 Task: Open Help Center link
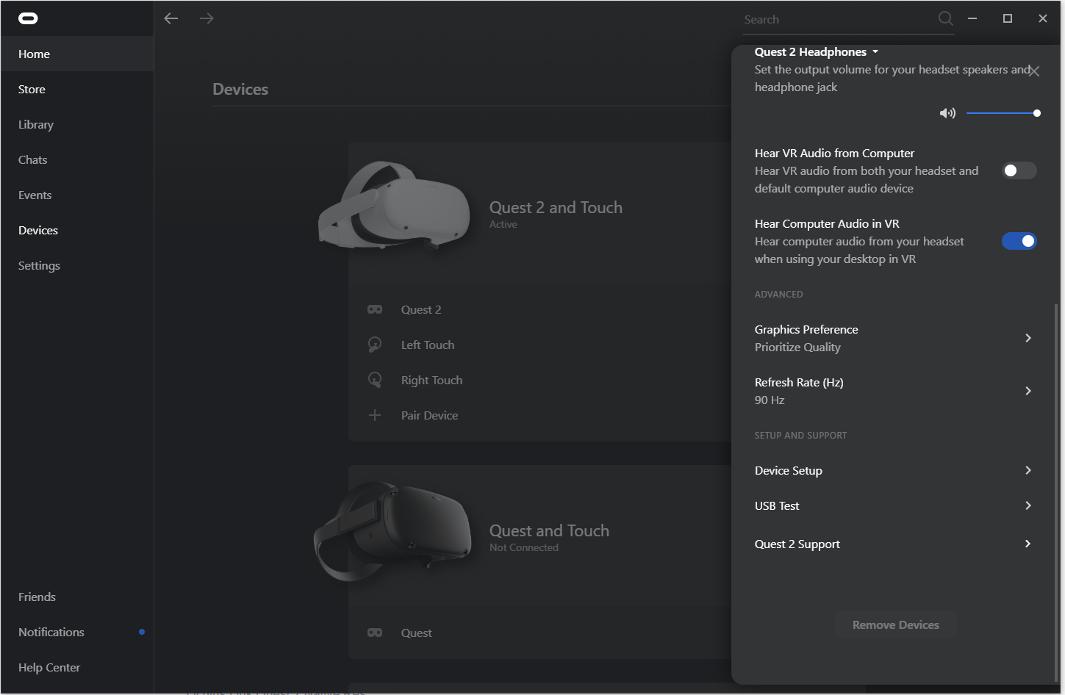tap(49, 667)
